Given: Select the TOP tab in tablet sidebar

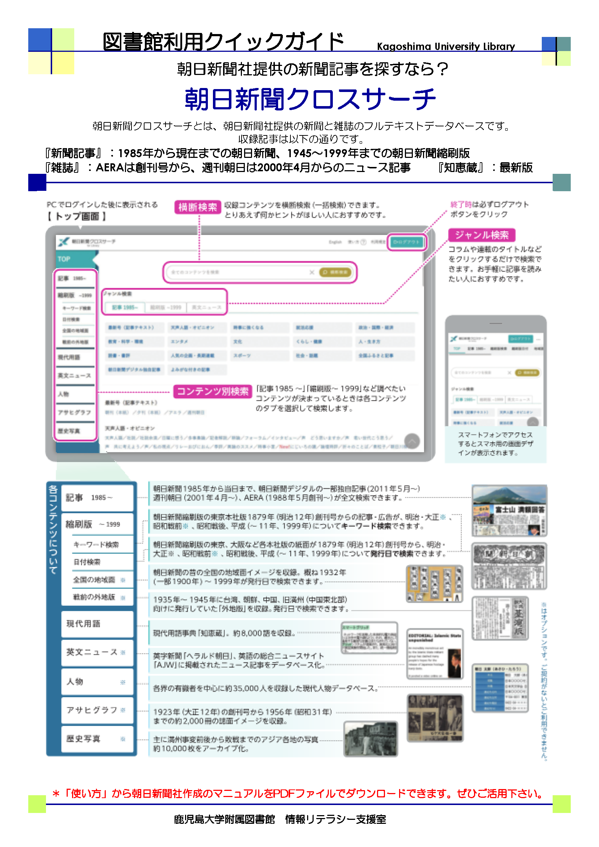Looking at the screenshot, I should tap(76, 259).
